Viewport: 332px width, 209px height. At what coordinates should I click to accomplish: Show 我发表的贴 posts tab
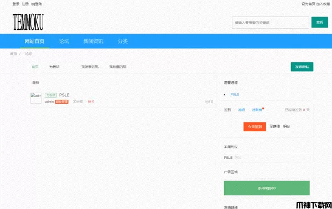pos(90,67)
